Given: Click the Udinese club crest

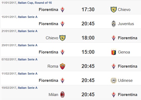Looking at the screenshot, I should (x=114, y=80).
